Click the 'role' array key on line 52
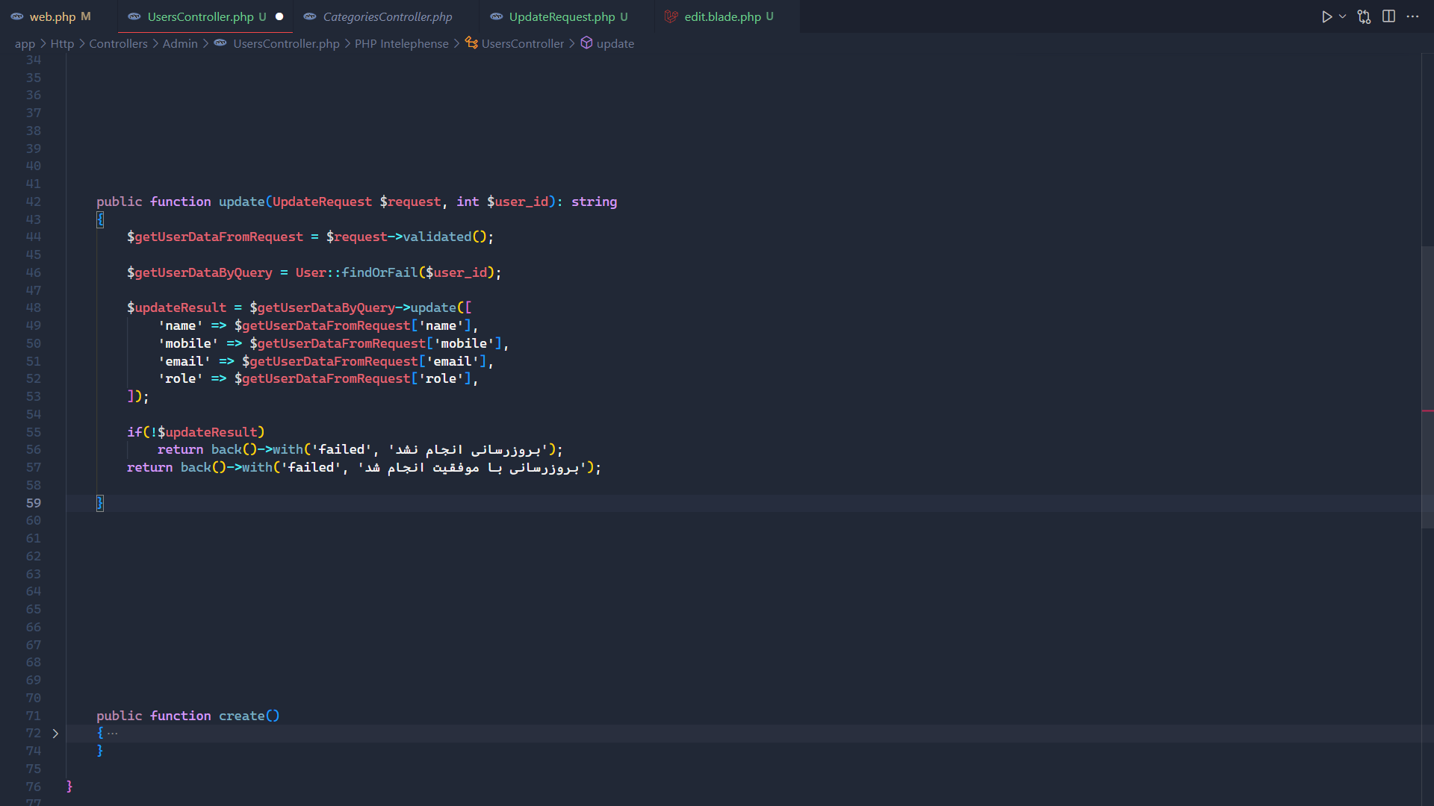Screen dimensions: 1434x806 click(x=180, y=378)
